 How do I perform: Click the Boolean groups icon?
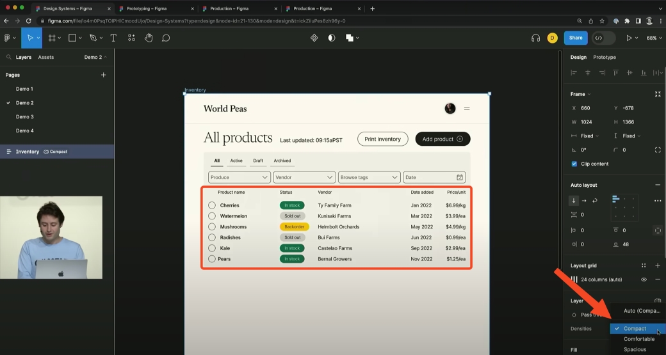pos(350,38)
